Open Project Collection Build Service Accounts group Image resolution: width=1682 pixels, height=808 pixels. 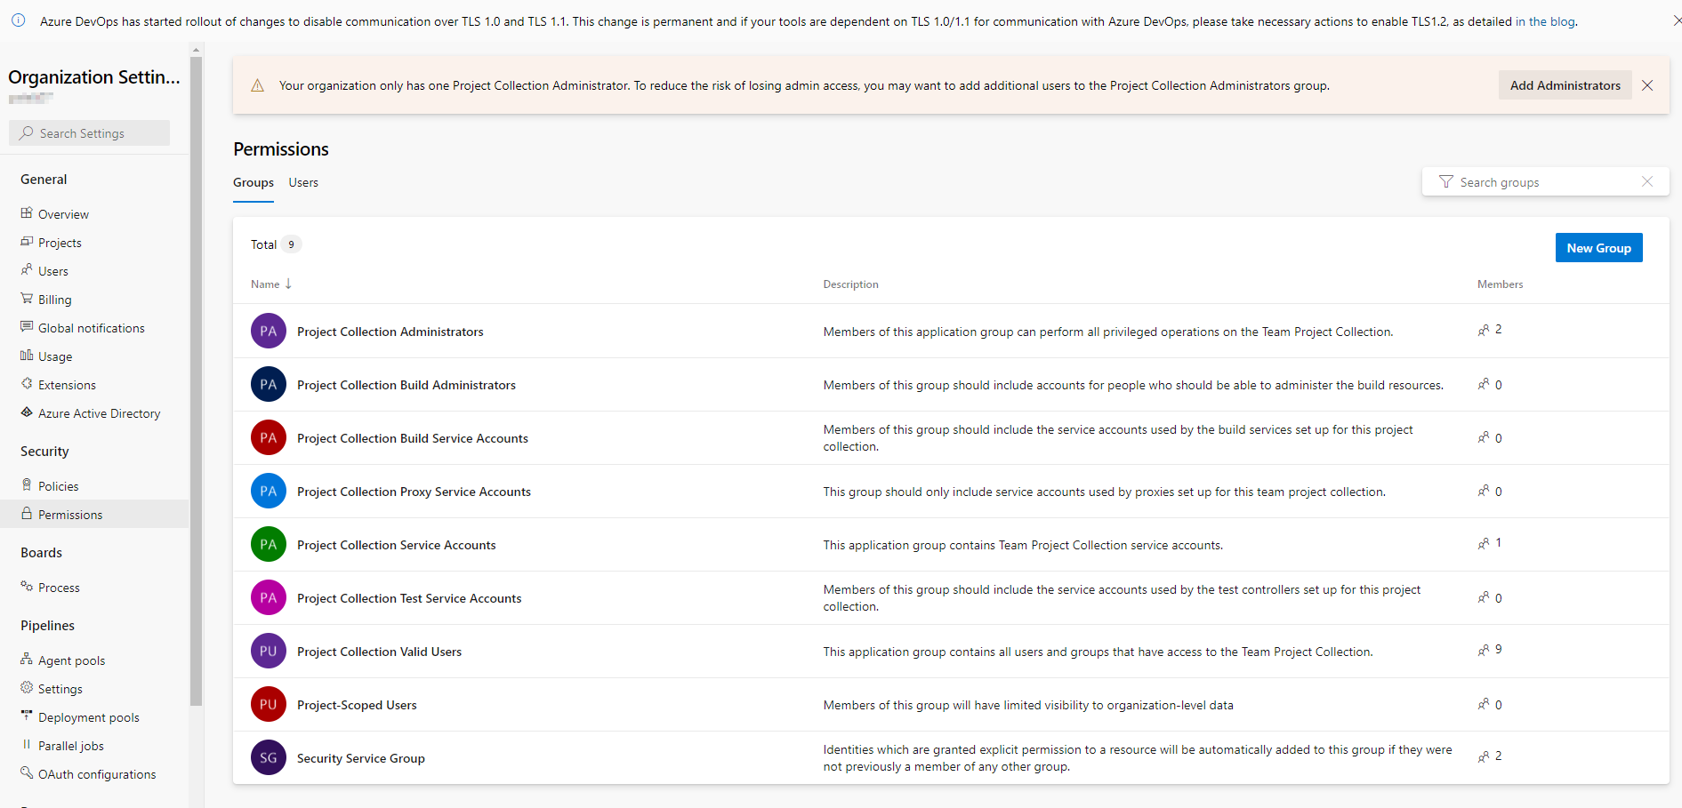point(413,438)
